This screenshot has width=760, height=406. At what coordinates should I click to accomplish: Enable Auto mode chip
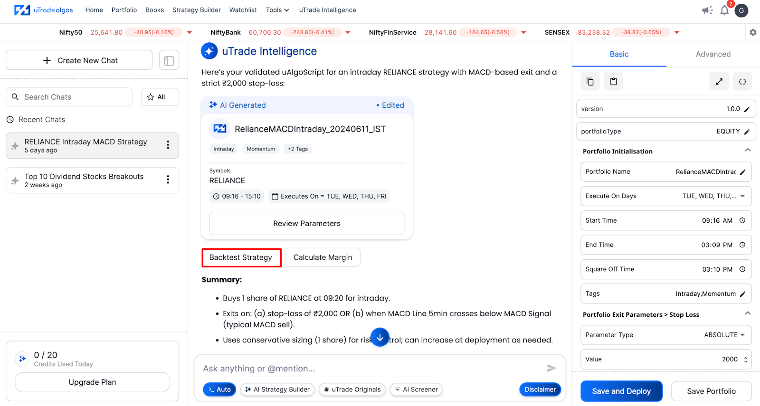(x=219, y=389)
